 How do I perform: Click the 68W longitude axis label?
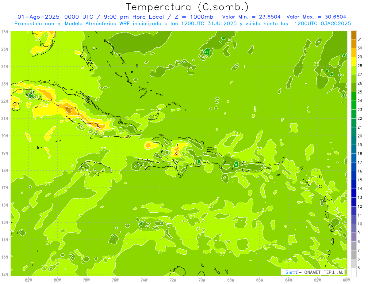click(x=231, y=280)
